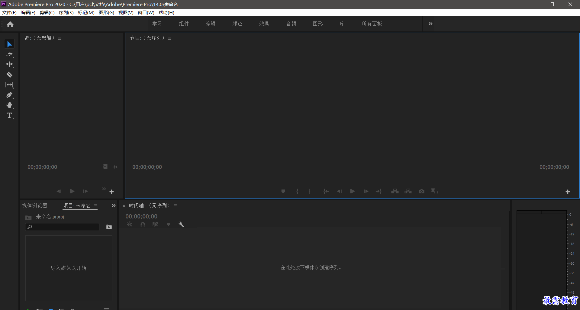The height and width of the screenshot is (310, 580).
Task: Open Program monitor button editor plus
Action: (568, 192)
